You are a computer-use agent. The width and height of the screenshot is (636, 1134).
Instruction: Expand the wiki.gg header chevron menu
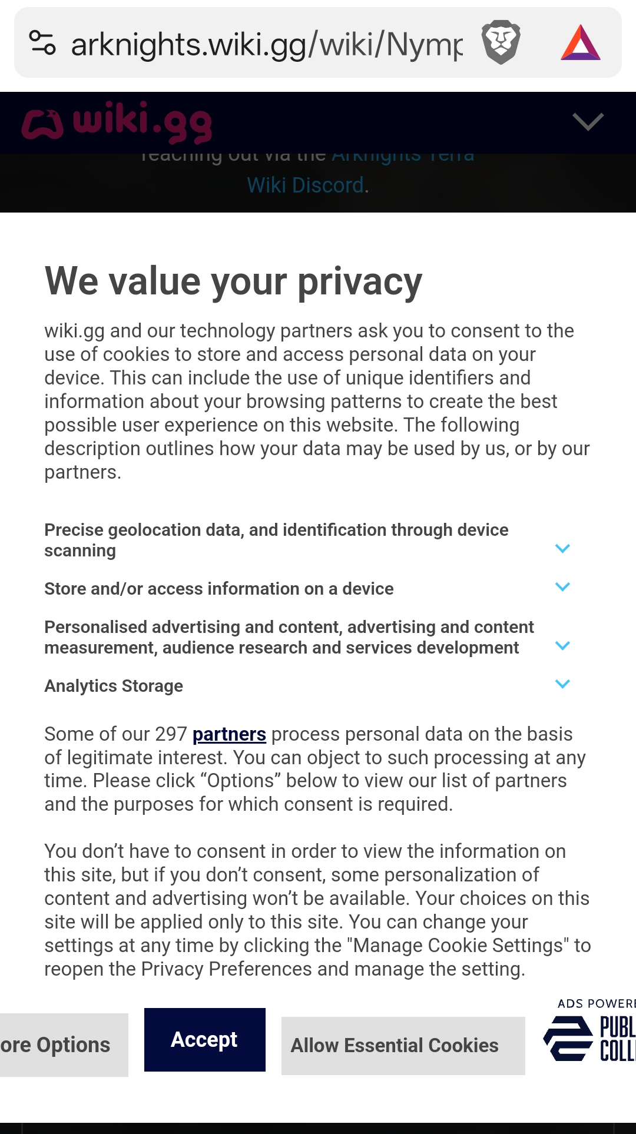pos(588,122)
